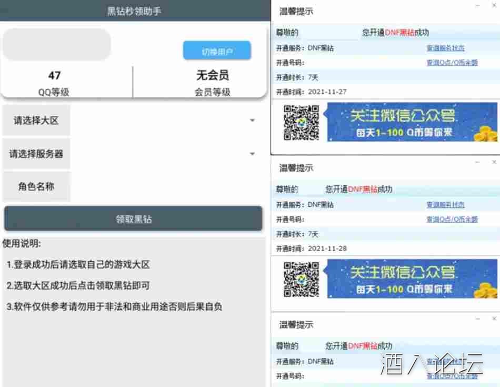Click 查询Q点/Q币余额 link in 2021-11-27 dialog
This screenshot has width=500, height=387.
(x=452, y=63)
